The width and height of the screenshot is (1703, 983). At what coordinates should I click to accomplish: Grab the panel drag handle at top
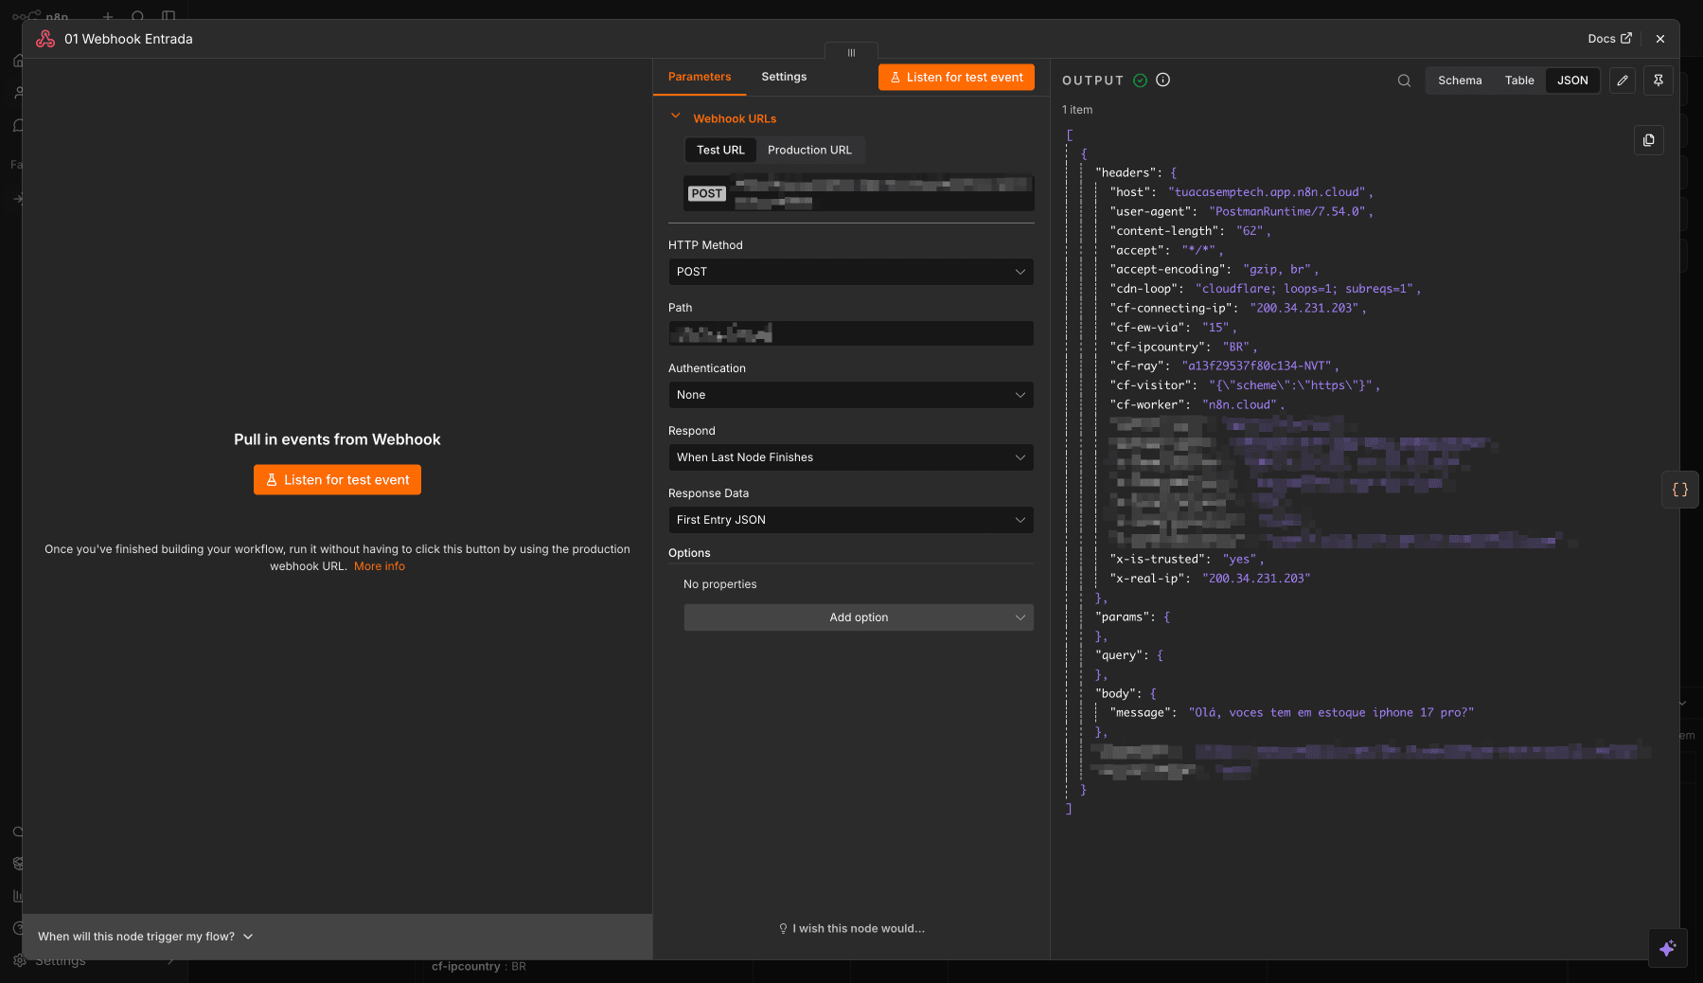[x=851, y=52]
